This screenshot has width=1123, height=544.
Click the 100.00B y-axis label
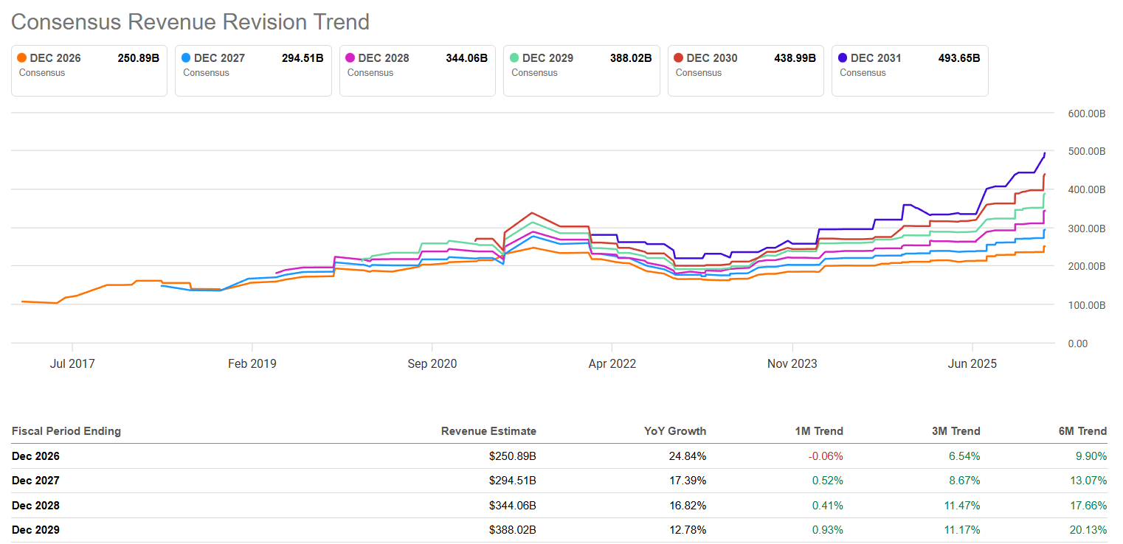pos(1086,305)
